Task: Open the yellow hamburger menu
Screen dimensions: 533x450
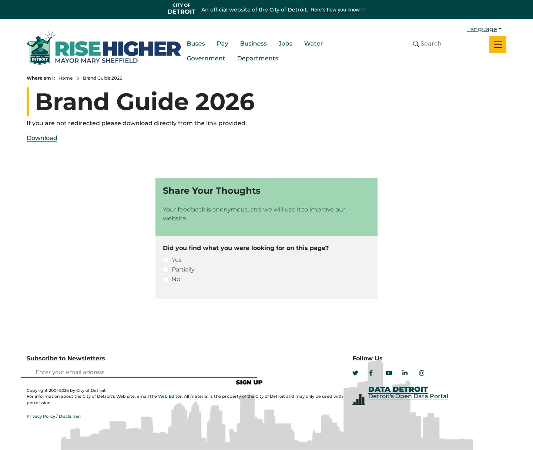Action: click(x=497, y=45)
